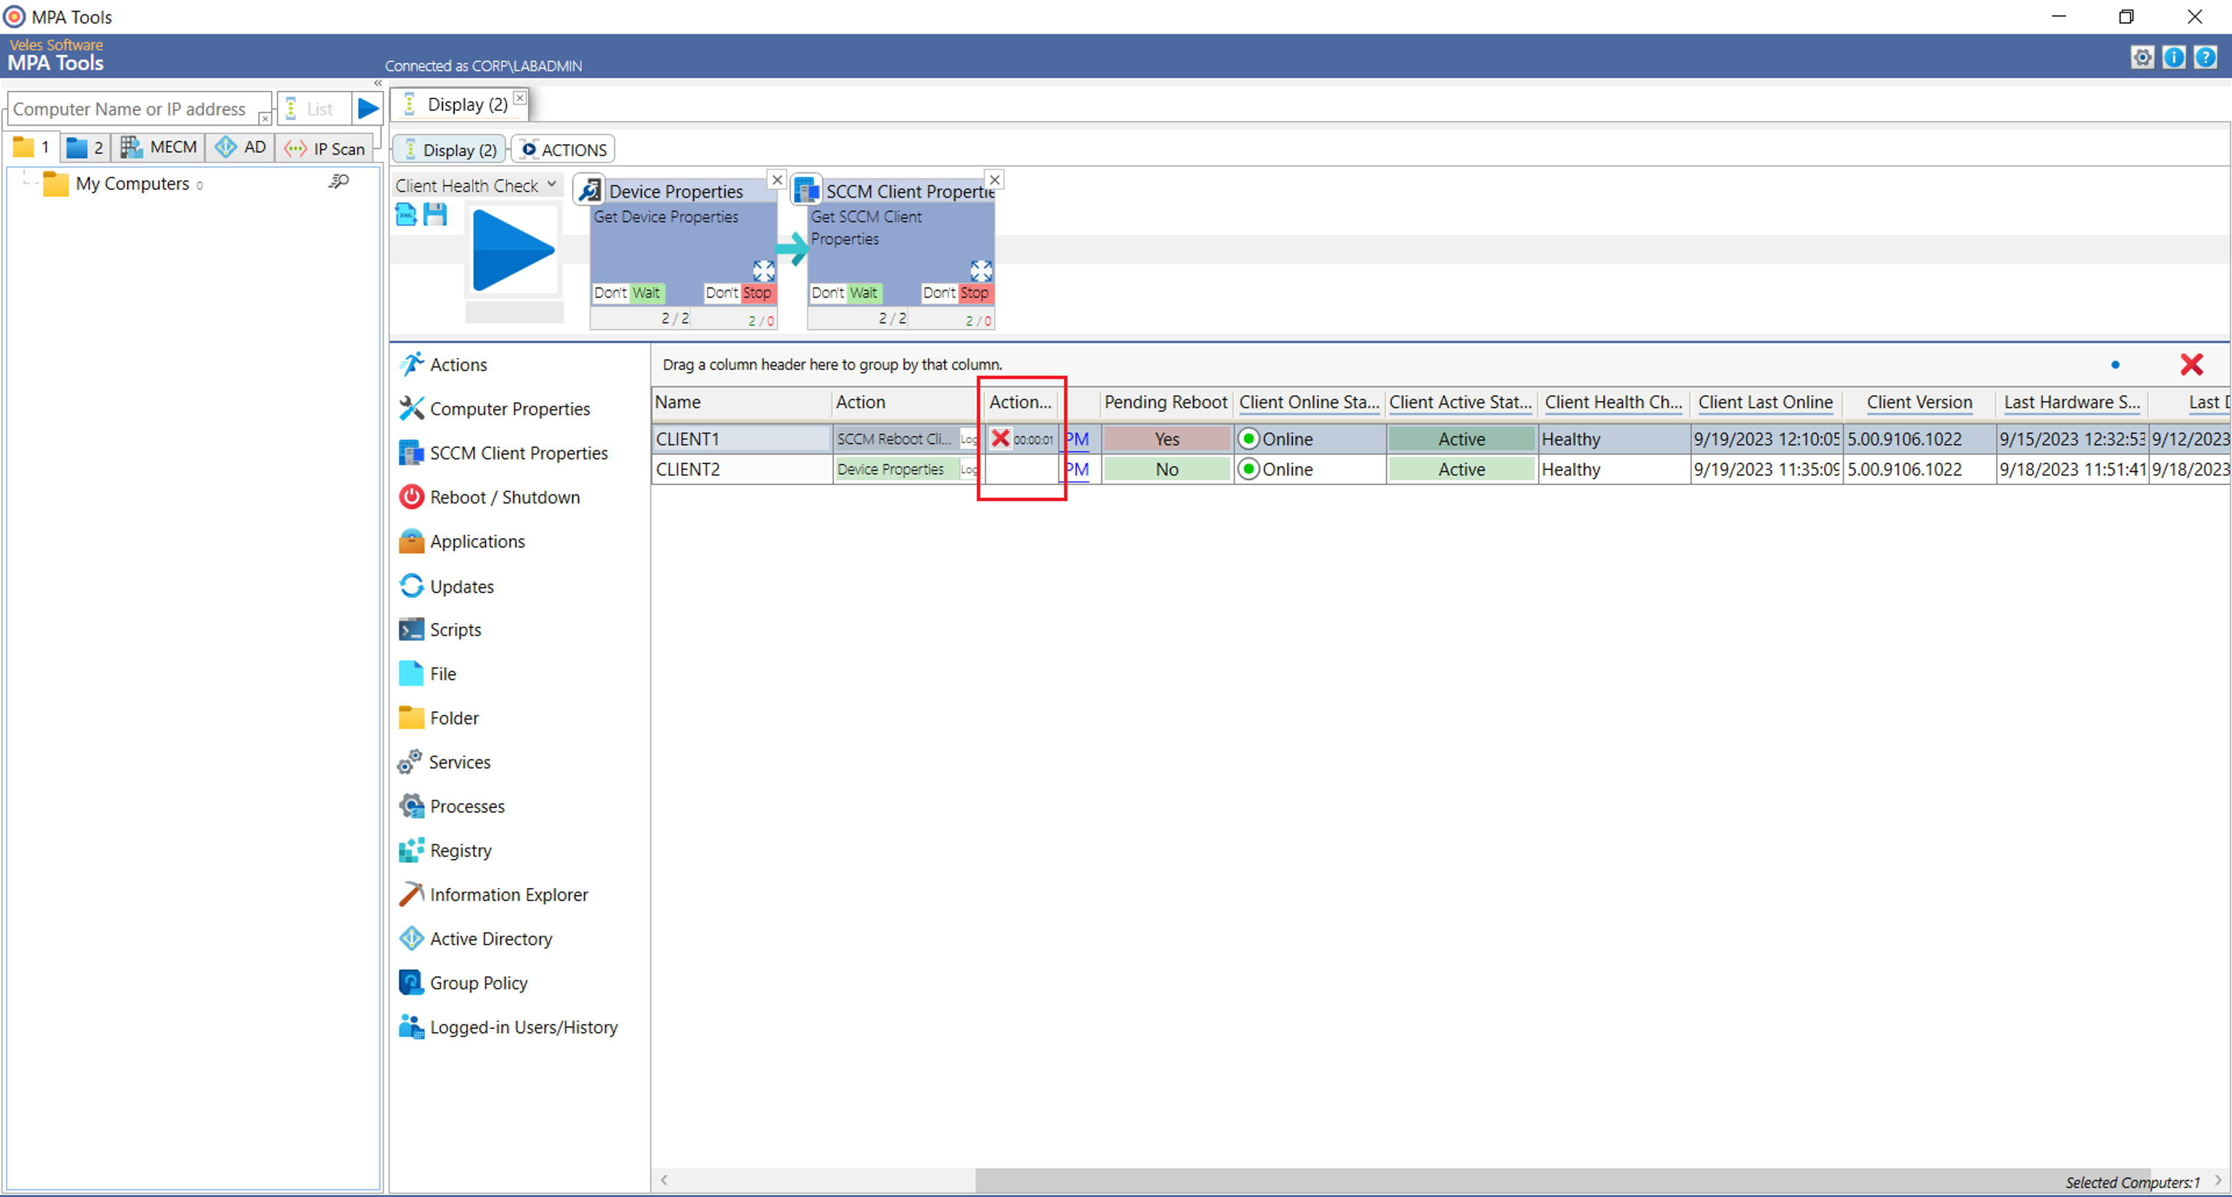Open the Registry category
Screen dimensions: 2232x1197
point(445,851)
